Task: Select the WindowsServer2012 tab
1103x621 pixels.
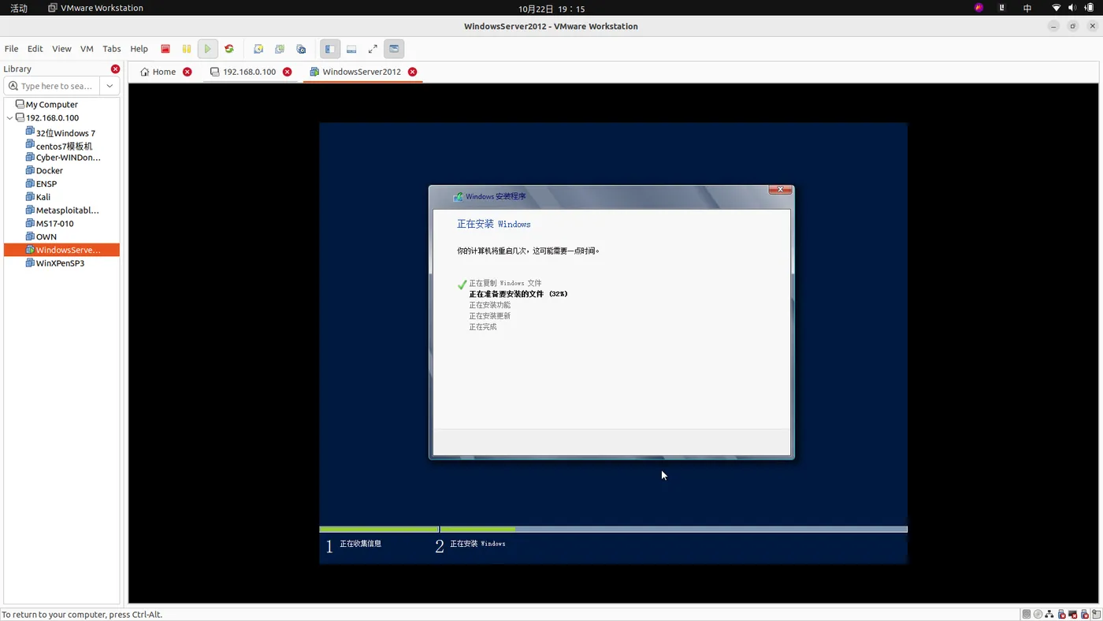Action: coord(355,72)
